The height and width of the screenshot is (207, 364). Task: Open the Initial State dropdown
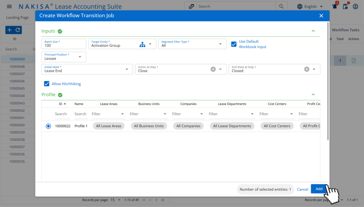126,69
